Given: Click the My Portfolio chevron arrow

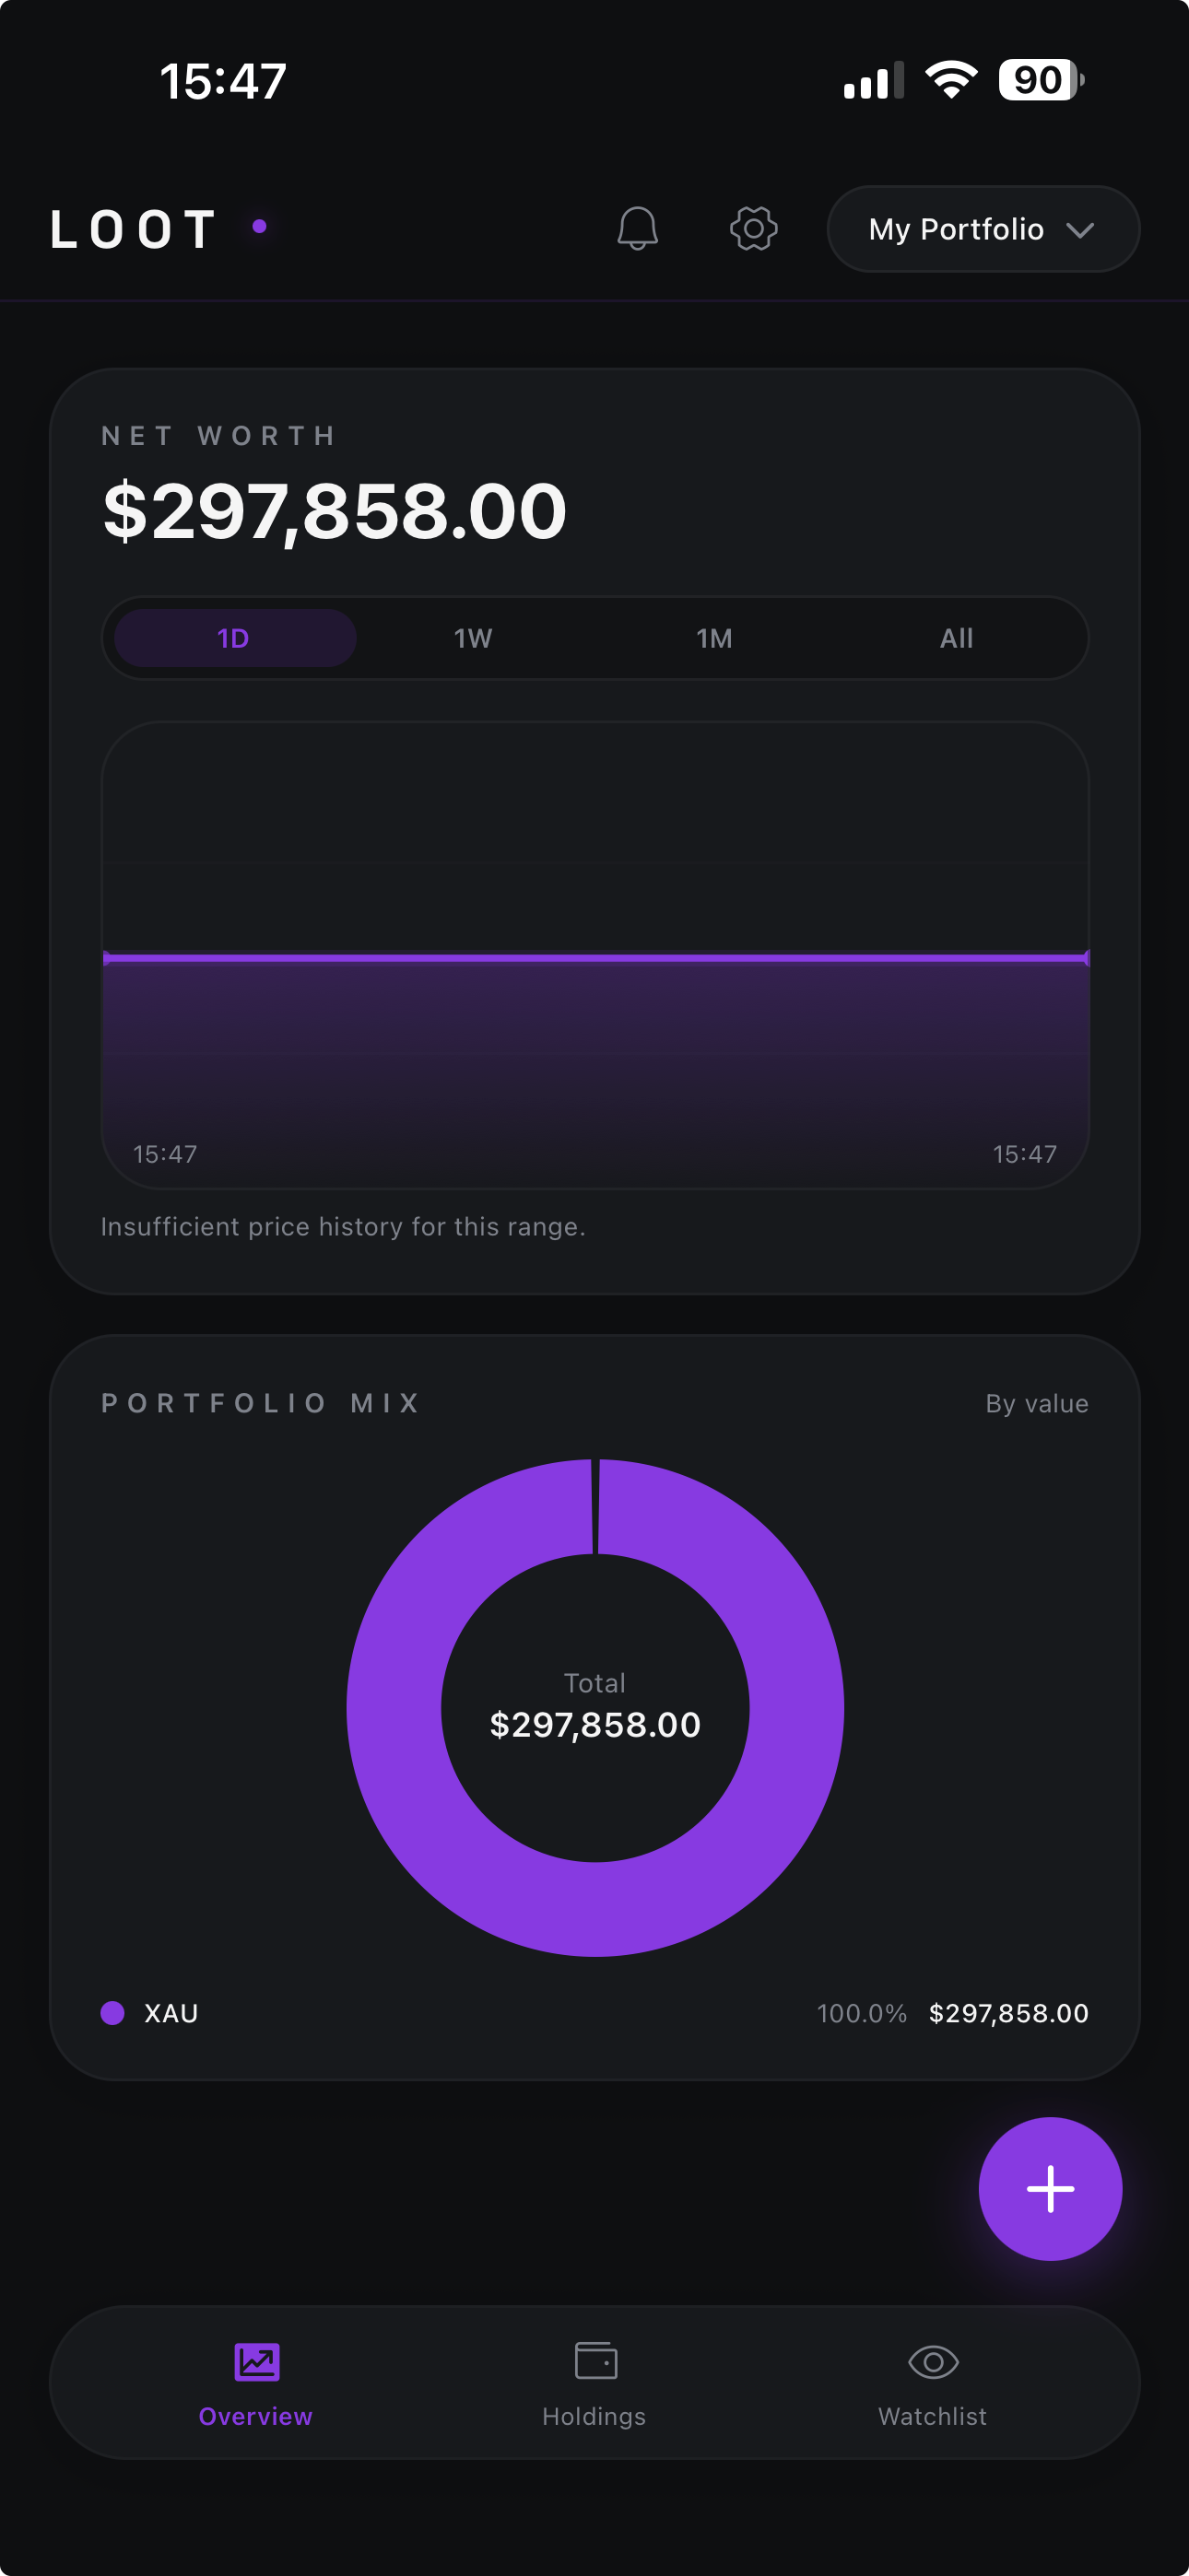Looking at the screenshot, I should click(x=1080, y=230).
